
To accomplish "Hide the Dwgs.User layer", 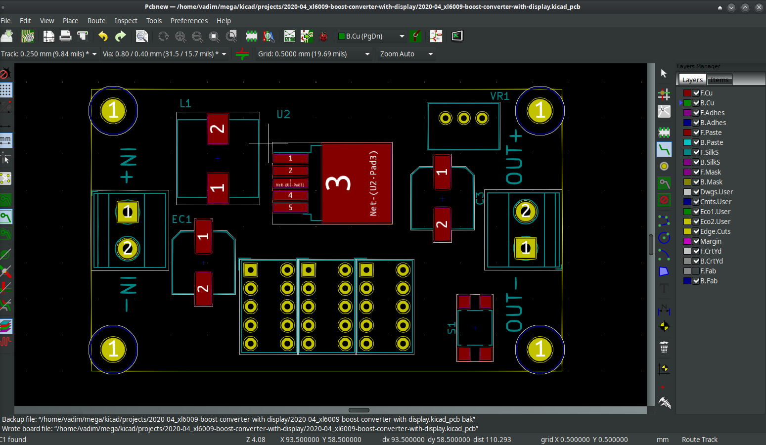I will pyautogui.click(x=696, y=192).
